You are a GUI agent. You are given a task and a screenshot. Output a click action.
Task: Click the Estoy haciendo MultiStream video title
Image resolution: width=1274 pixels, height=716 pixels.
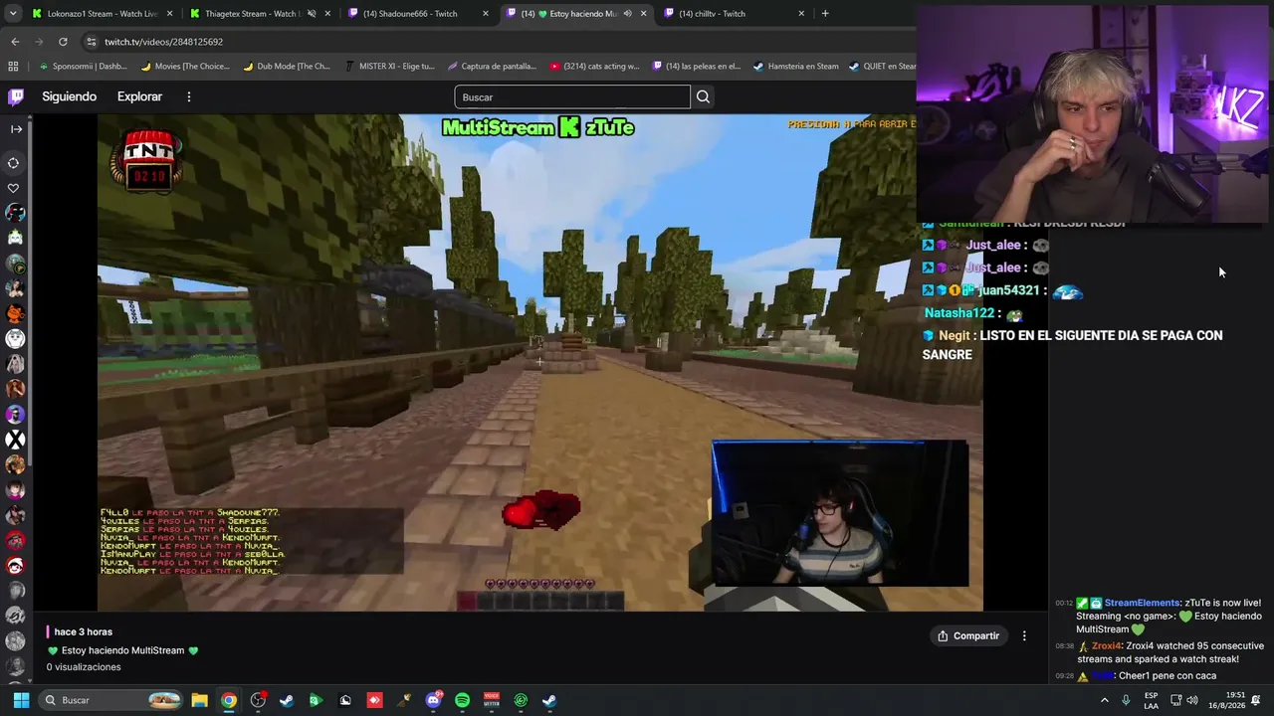coord(122,650)
